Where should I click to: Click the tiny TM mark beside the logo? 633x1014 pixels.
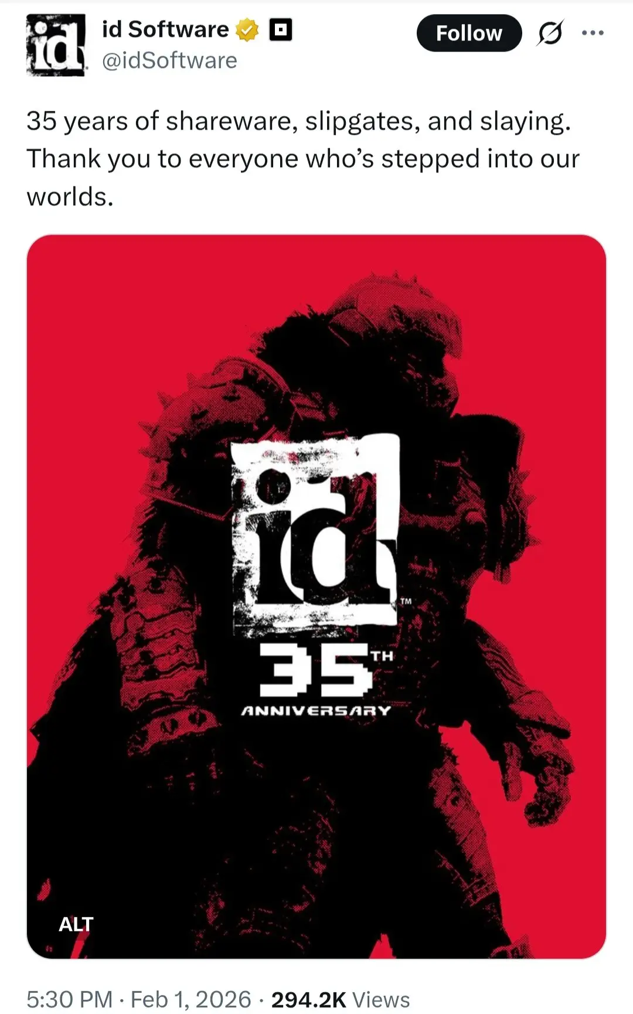tap(406, 601)
